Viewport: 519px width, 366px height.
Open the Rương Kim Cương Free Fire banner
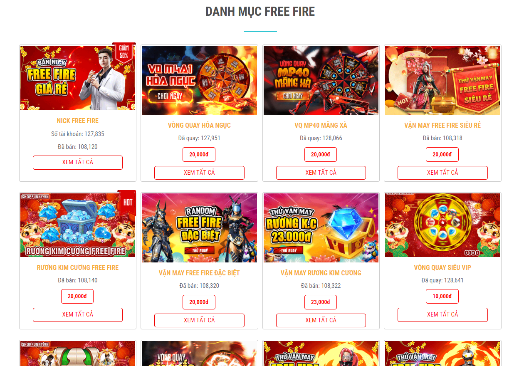point(78,225)
